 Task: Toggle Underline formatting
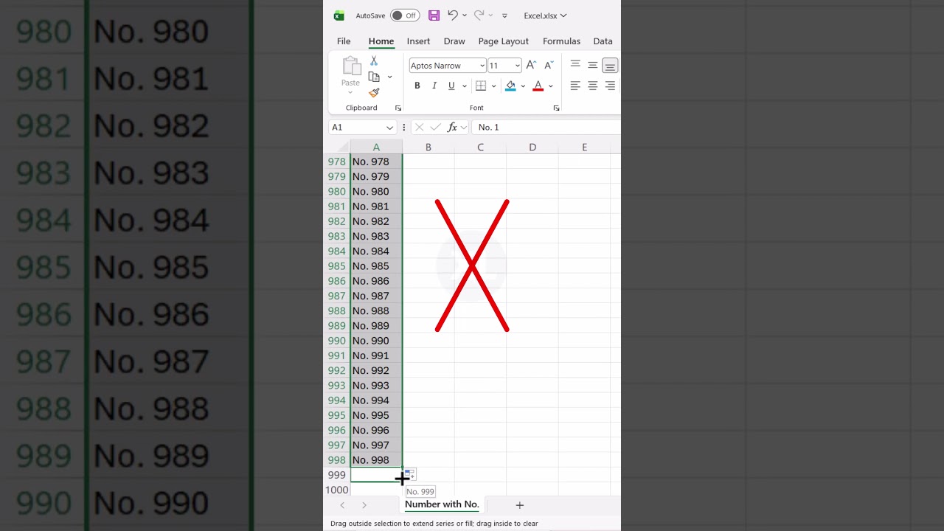pyautogui.click(x=451, y=86)
